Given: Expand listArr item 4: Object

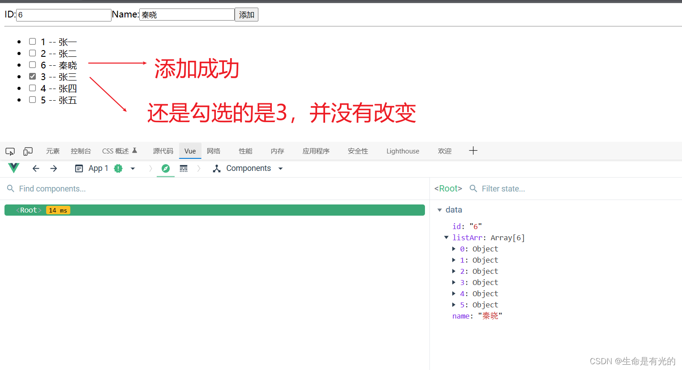Looking at the screenshot, I should [x=454, y=293].
